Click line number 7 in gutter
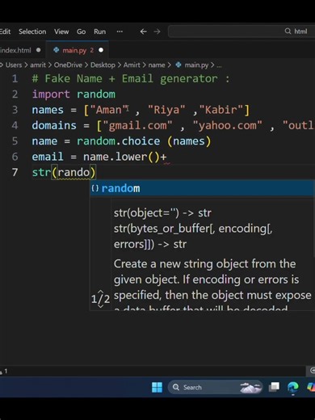The height and width of the screenshot is (420, 315). click(x=15, y=172)
